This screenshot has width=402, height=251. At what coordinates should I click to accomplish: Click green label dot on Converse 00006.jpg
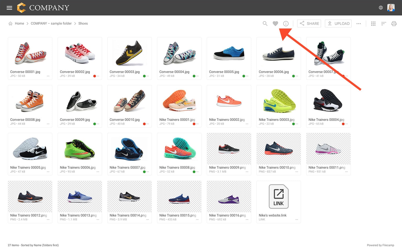(x=293, y=76)
